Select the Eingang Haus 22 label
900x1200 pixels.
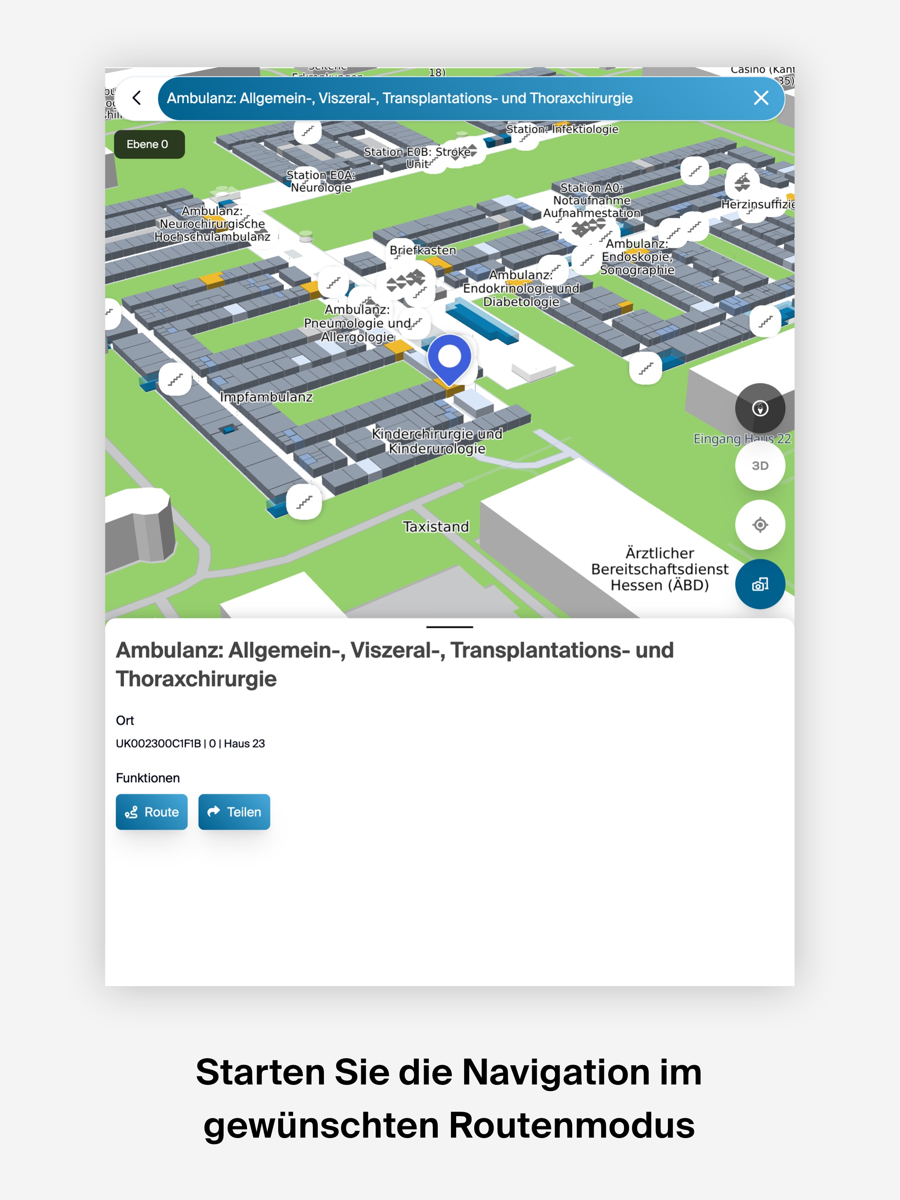[742, 439]
